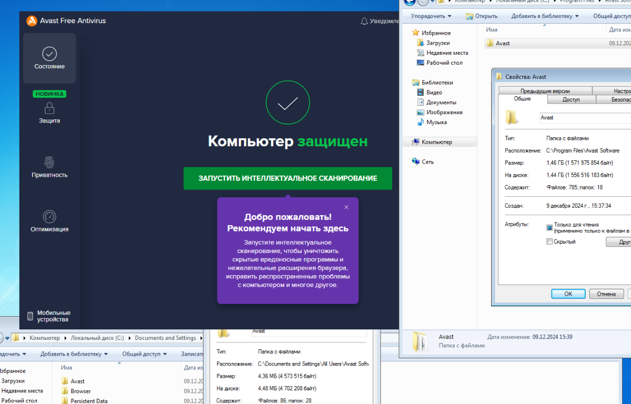Open the Optimization (Оптимизация) gauge icon
This screenshot has width=631, height=404.
(49, 217)
